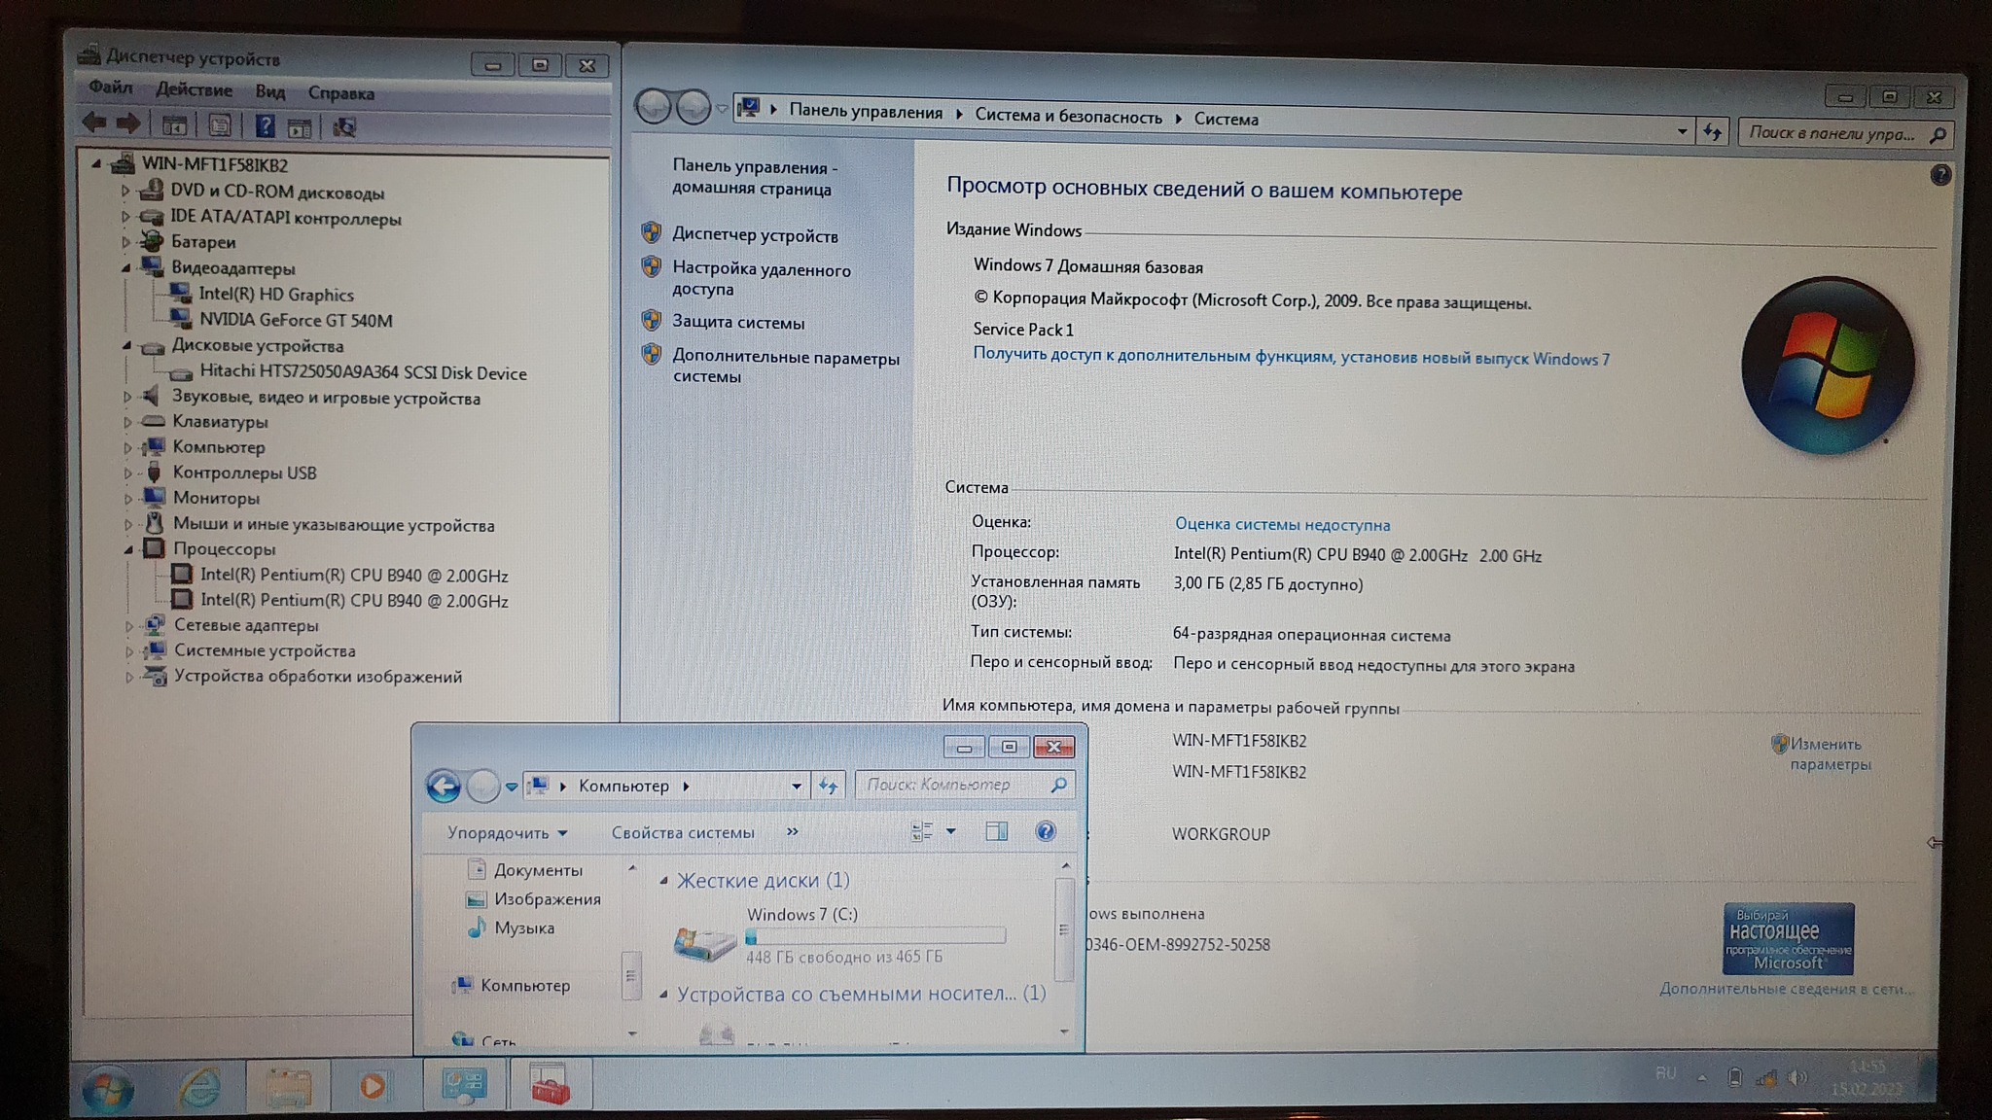Open Internet Explorer from the taskbar
Viewport: 1992px width, 1120px height.
click(x=199, y=1086)
